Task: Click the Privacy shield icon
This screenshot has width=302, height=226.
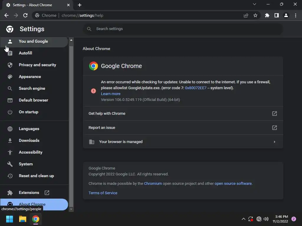Action: 10,65
